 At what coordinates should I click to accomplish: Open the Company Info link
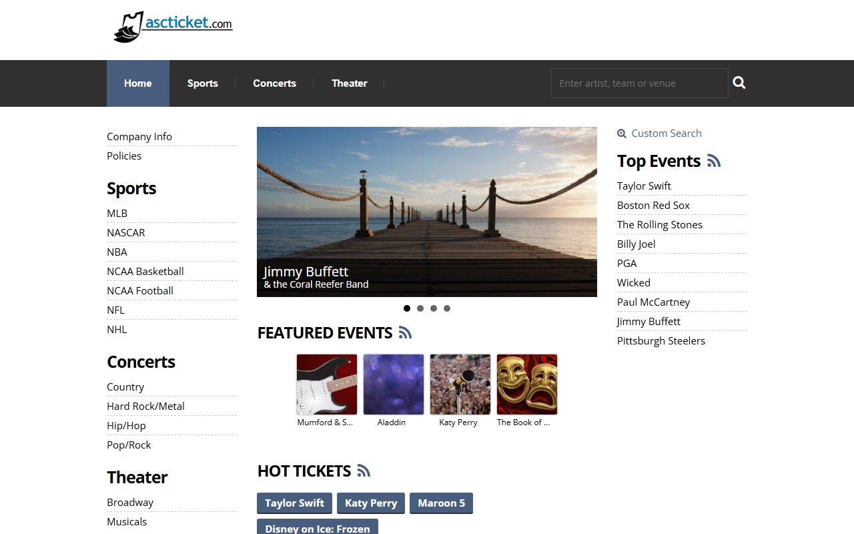point(139,137)
